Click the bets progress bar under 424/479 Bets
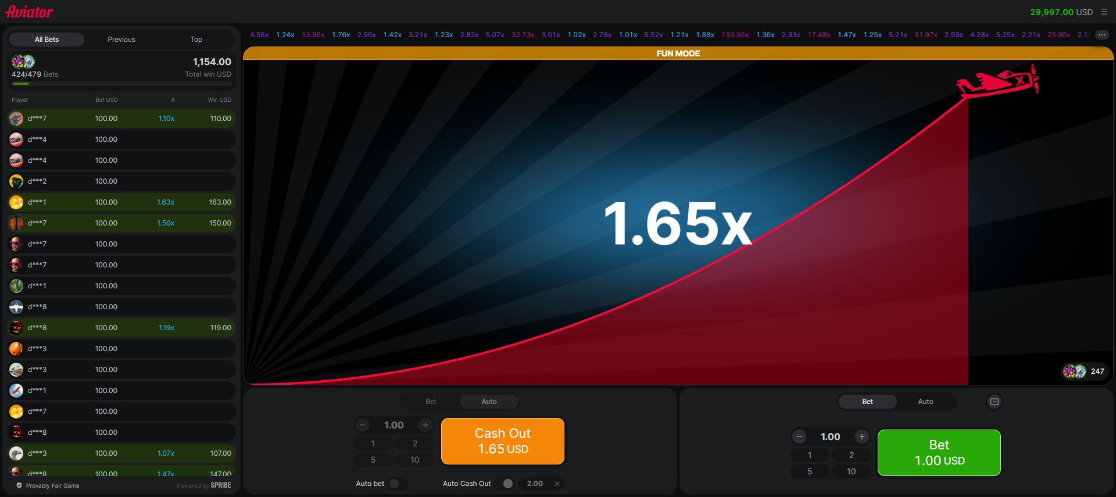The width and height of the screenshot is (1116, 497). [121, 84]
